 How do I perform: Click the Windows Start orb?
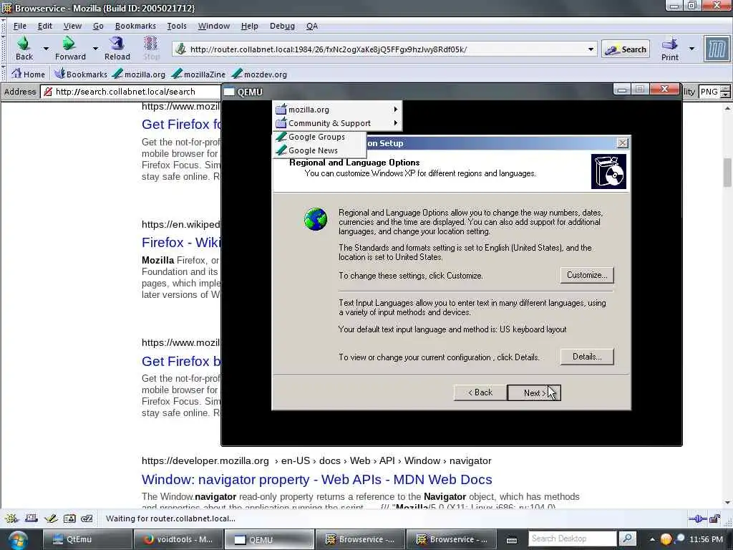click(x=17, y=540)
